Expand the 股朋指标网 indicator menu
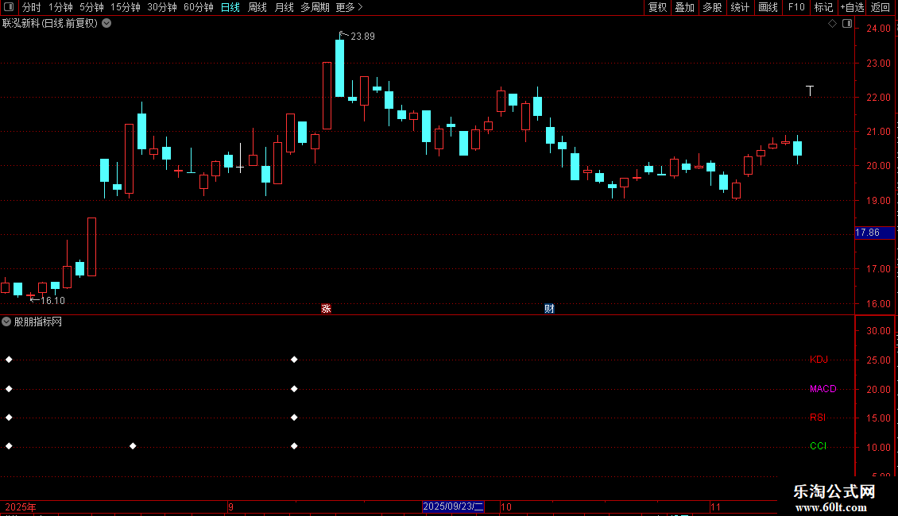Screen dimensions: 898x516 (x=6, y=322)
